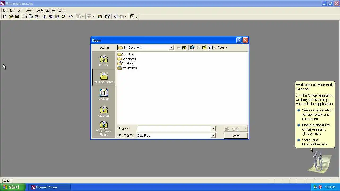Click the Cut scissors icon
Screen dimensions: 340x191
45,16
